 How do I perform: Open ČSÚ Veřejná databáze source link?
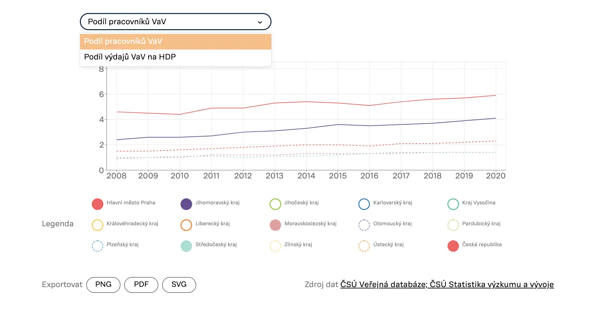tap(383, 285)
